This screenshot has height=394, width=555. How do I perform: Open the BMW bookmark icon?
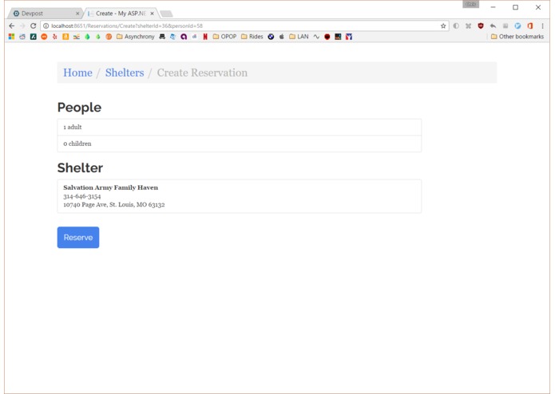coord(271,37)
